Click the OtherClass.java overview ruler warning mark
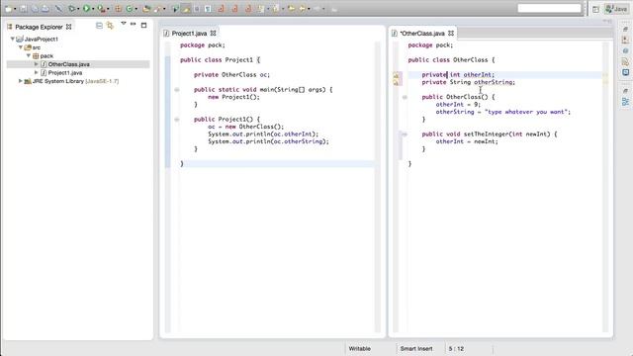 click(x=605, y=75)
